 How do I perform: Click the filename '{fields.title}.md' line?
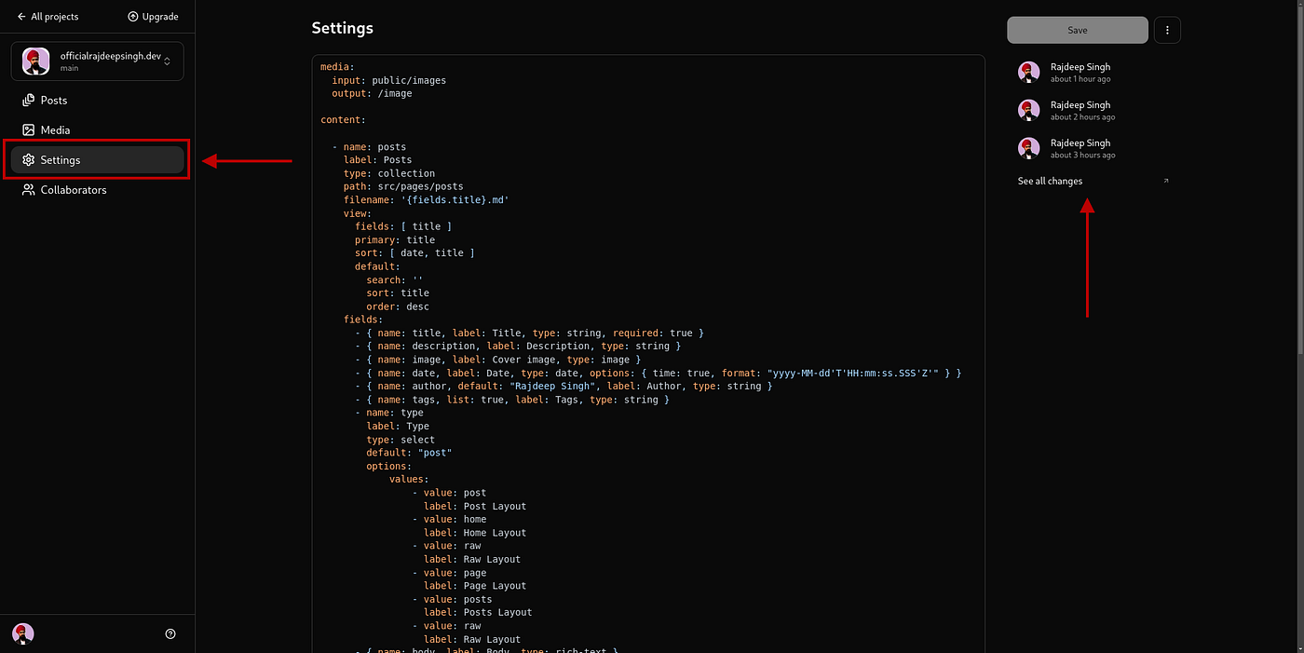(x=426, y=199)
